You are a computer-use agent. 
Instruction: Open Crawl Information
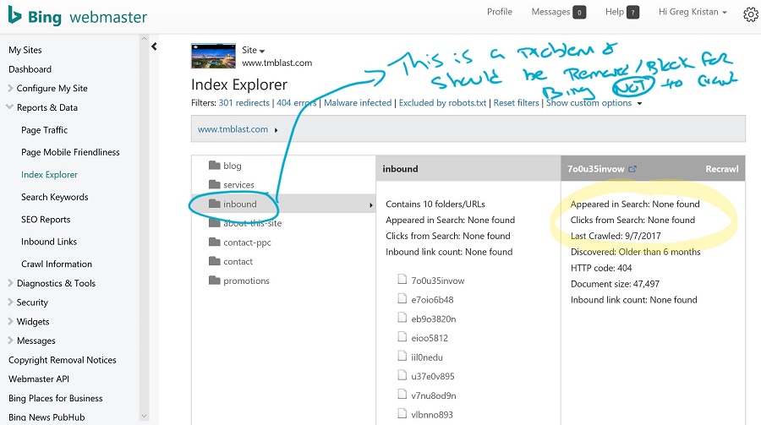click(57, 264)
